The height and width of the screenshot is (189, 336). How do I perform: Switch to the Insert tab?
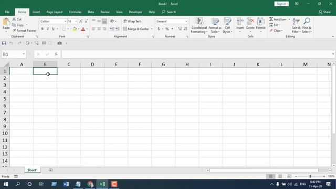coord(36,12)
